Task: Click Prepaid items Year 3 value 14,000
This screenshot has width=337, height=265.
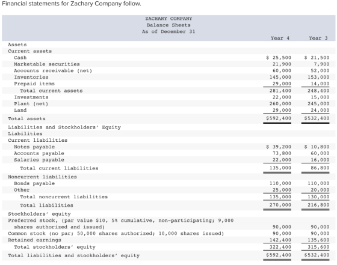Action: [x=320, y=84]
